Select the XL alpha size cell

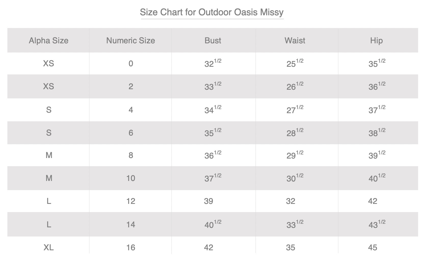pos(48,247)
